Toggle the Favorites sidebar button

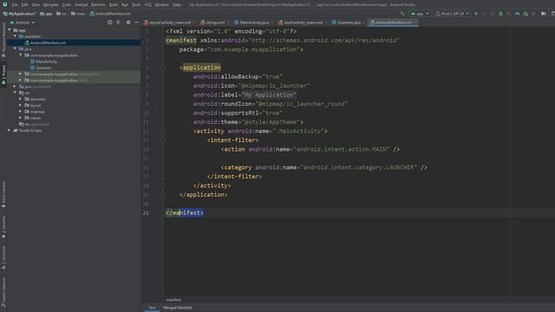click(x=3, y=227)
